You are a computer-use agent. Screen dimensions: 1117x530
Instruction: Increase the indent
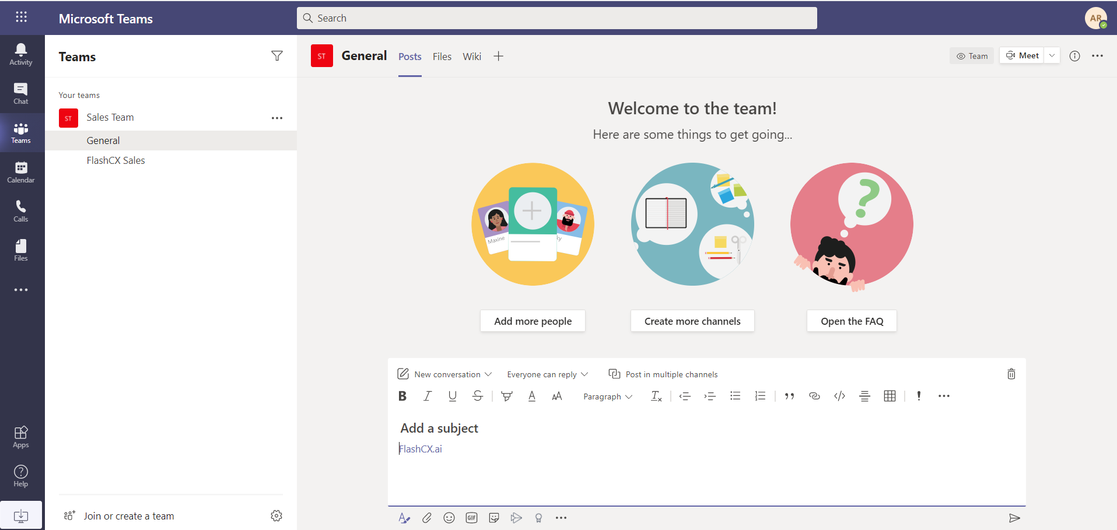point(710,396)
